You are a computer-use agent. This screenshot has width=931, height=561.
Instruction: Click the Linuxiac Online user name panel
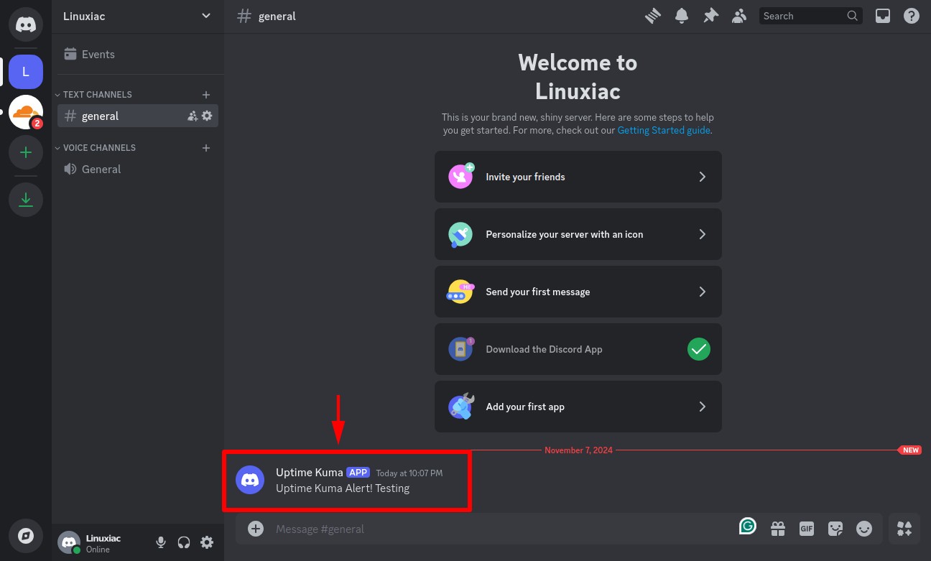tap(103, 543)
